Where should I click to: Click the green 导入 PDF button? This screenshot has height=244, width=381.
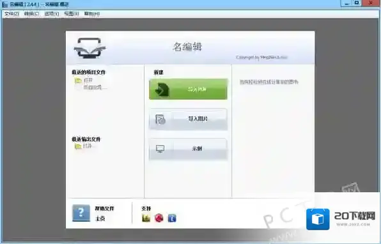point(189,89)
